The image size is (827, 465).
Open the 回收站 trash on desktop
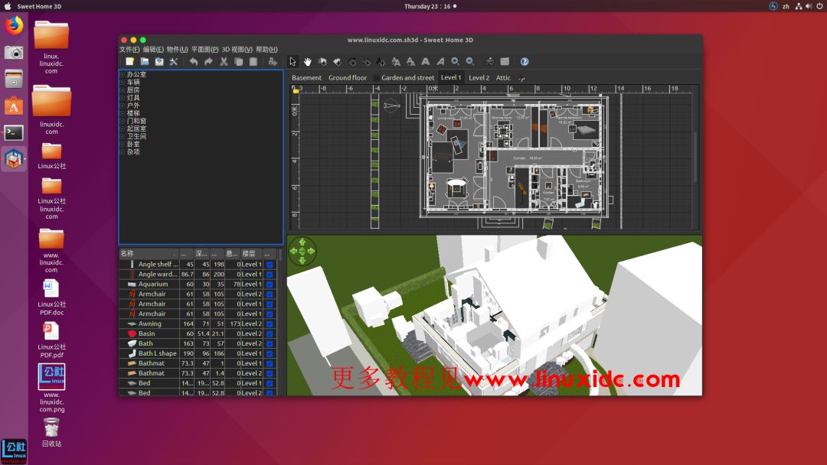pyautogui.click(x=51, y=432)
